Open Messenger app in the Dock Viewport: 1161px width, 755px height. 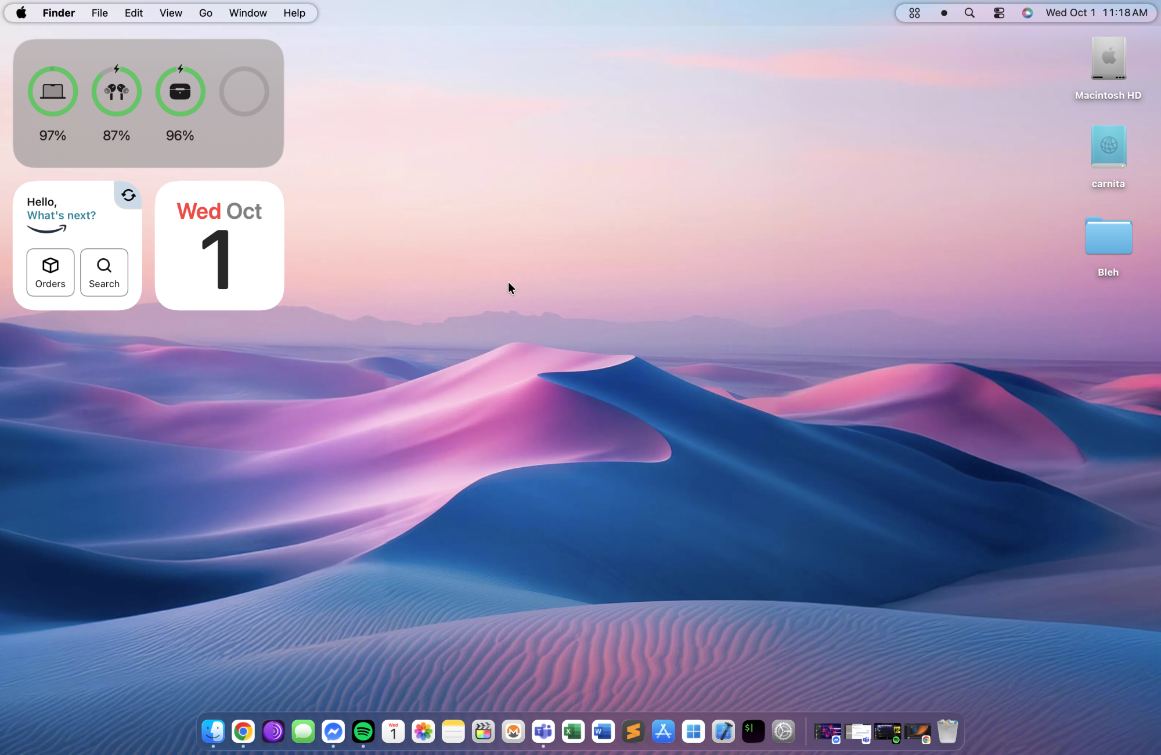(x=333, y=731)
